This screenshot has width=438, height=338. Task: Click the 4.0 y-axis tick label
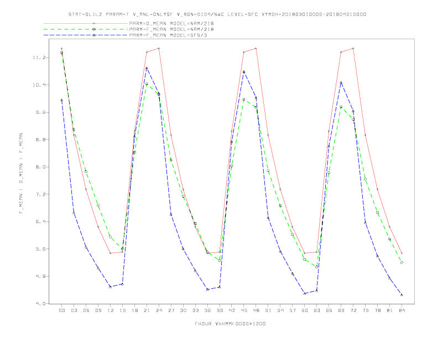(x=39, y=303)
